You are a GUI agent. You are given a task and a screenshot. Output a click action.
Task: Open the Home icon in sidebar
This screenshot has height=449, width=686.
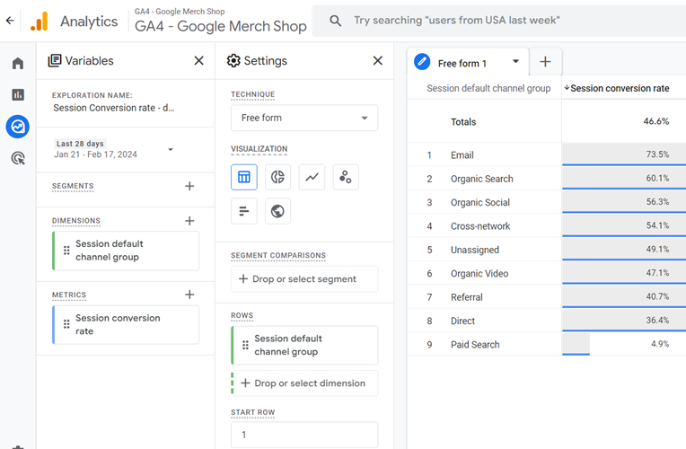coord(18,64)
